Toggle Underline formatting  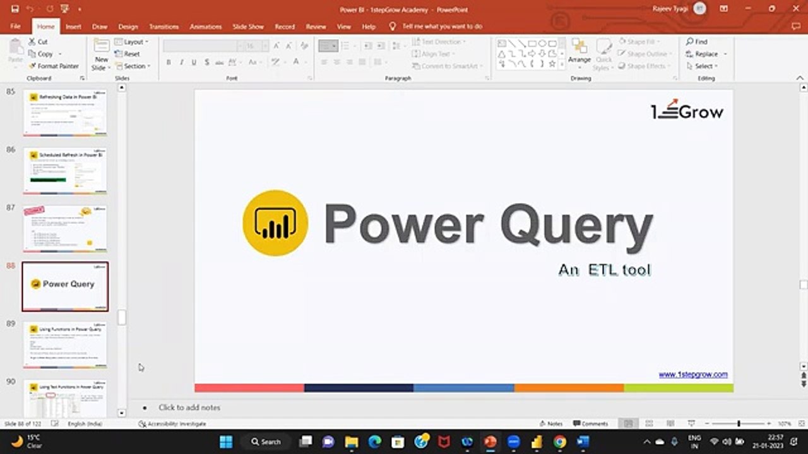point(194,62)
